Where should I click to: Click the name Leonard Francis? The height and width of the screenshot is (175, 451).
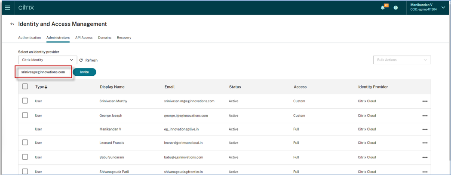pyautogui.click(x=112, y=142)
